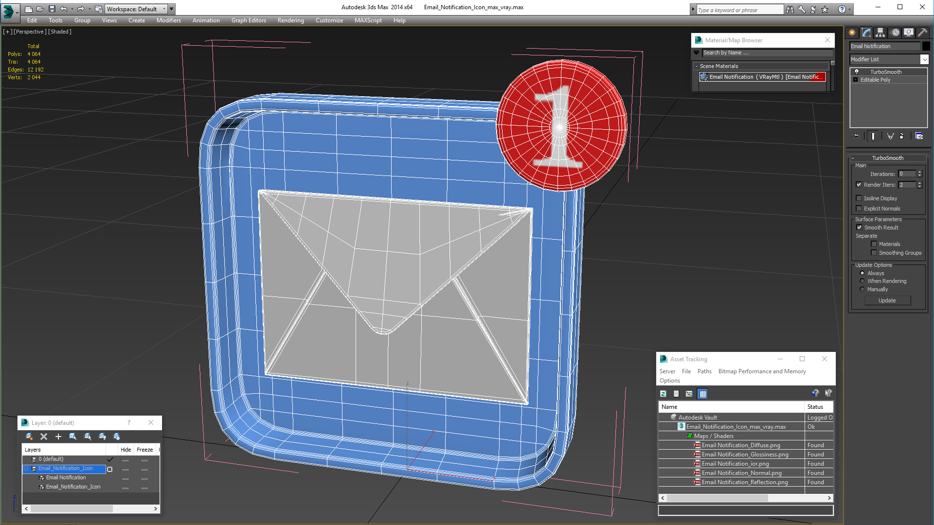Select the Manually update radio button
Viewport: 934px width, 525px height.
pos(862,289)
